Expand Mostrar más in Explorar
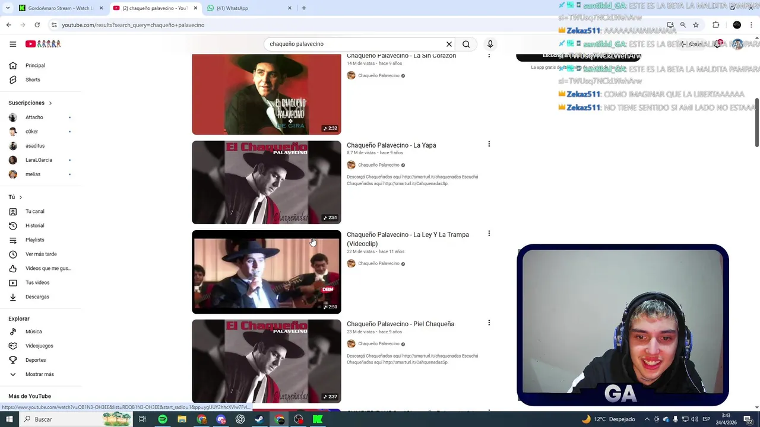Image resolution: width=760 pixels, height=427 pixels. click(x=40, y=374)
